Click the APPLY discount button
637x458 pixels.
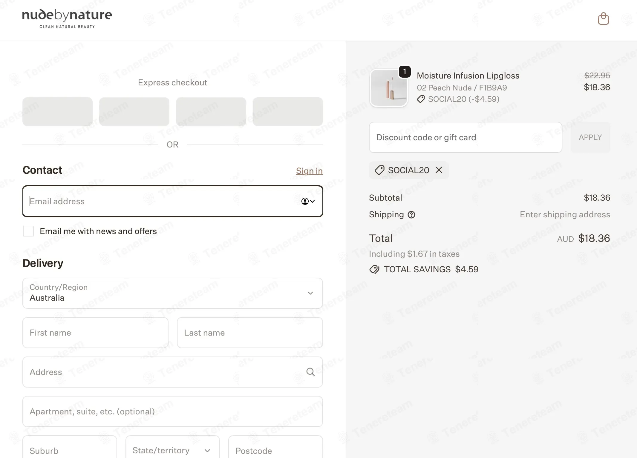coord(590,137)
